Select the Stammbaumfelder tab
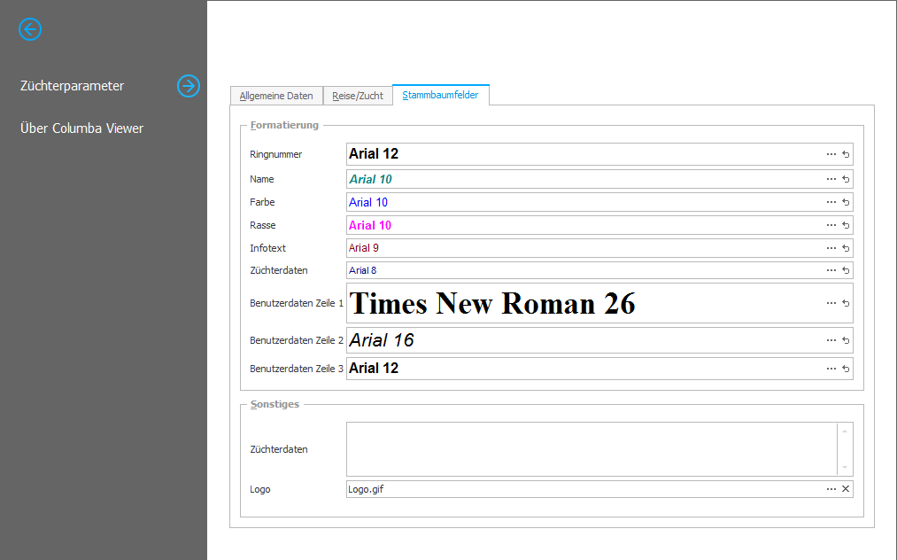The width and height of the screenshot is (897, 560). click(440, 95)
